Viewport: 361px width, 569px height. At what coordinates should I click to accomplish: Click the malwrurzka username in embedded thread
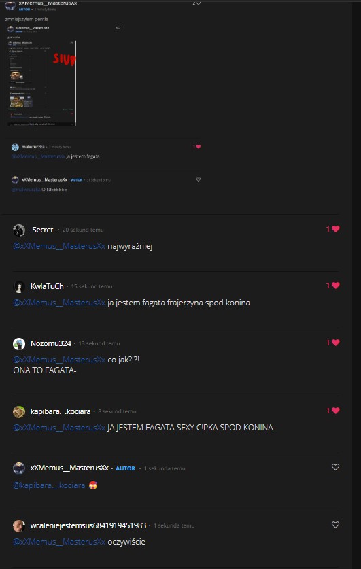[x=33, y=147]
